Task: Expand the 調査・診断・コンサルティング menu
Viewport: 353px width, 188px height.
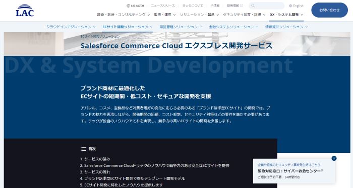Action: [x=124, y=15]
